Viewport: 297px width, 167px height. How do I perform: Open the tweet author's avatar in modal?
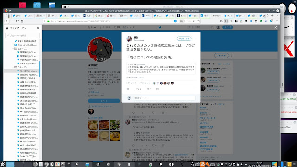(129, 39)
